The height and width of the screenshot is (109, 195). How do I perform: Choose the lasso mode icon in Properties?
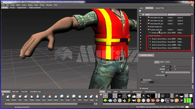point(162,62)
